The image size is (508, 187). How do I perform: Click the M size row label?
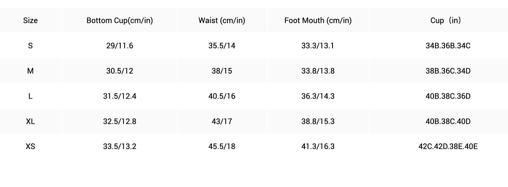(x=30, y=71)
